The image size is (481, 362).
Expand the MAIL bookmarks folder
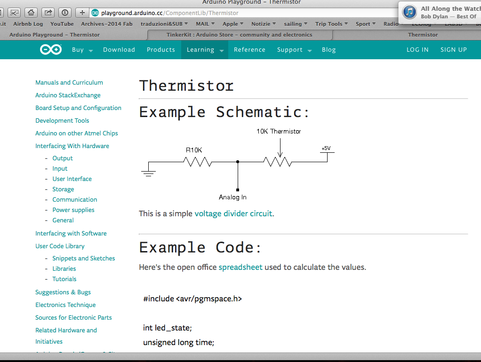tap(205, 24)
